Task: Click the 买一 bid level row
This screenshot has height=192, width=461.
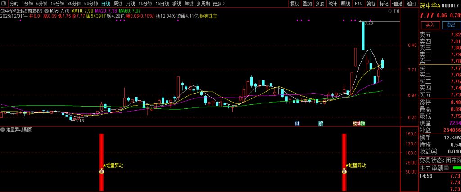Action: (x=440, y=68)
